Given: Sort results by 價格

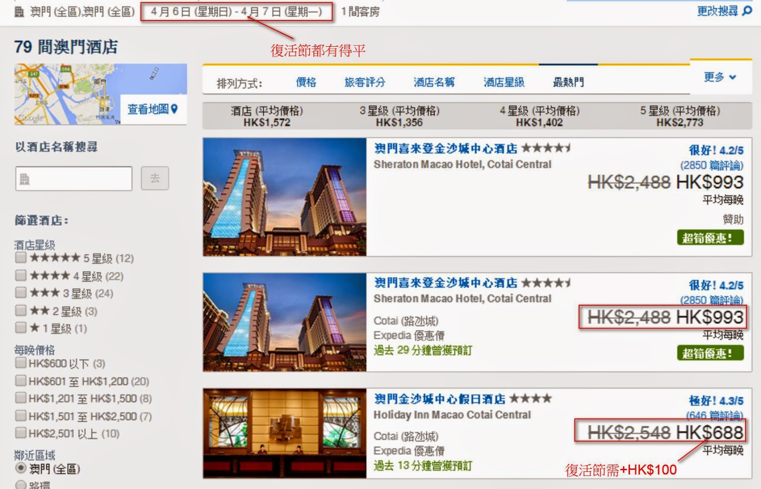Looking at the screenshot, I should [x=306, y=82].
